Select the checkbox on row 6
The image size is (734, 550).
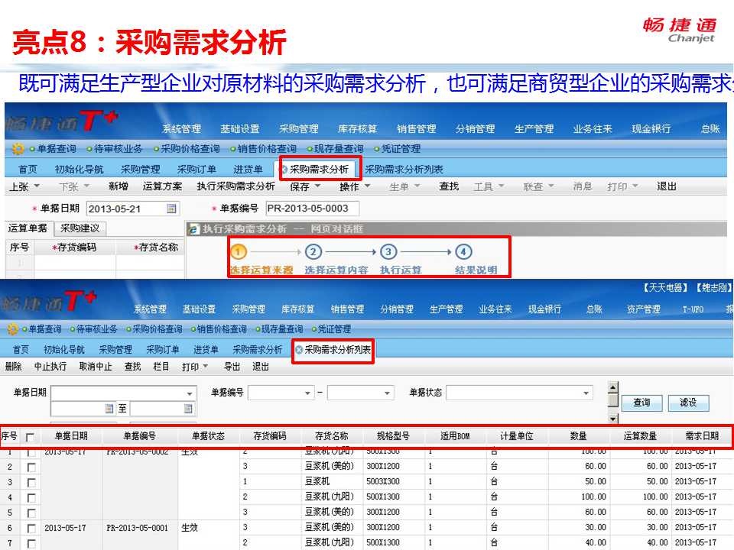point(31,528)
